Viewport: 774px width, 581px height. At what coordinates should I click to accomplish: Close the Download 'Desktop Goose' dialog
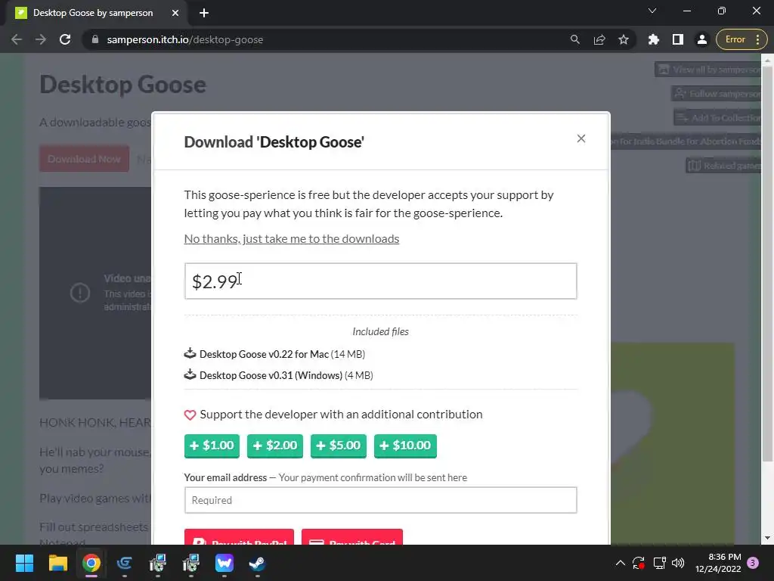(x=581, y=139)
